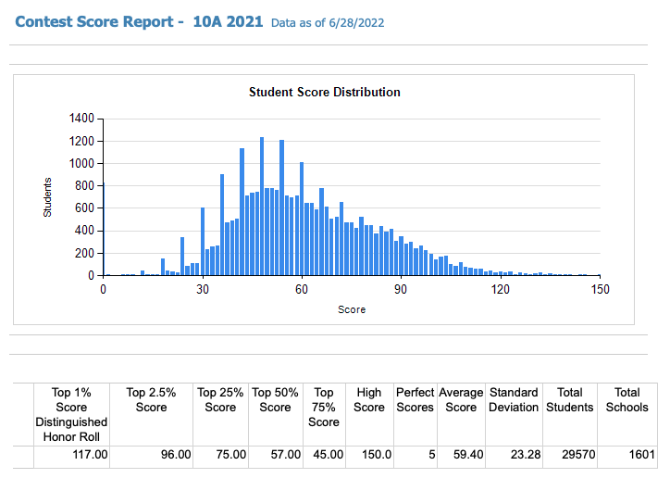Click the 'Standard Deviation' column header

coord(514,414)
